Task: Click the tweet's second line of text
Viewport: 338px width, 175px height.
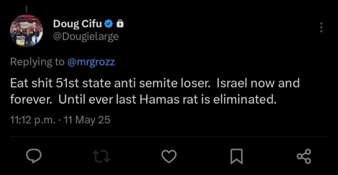Action: click(x=142, y=100)
